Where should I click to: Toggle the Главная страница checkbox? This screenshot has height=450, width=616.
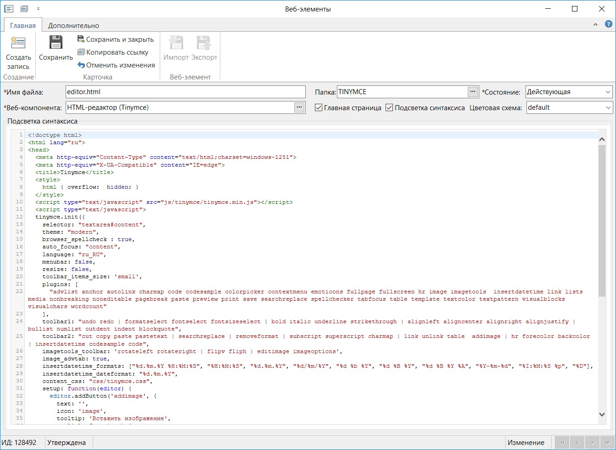(319, 107)
